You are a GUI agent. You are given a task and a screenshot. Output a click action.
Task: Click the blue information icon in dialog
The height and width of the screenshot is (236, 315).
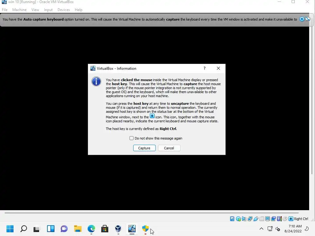[x=96, y=81]
